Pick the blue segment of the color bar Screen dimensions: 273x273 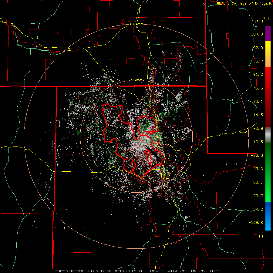(268, 216)
